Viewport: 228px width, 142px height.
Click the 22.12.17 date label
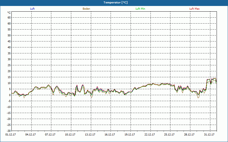coord(150,134)
